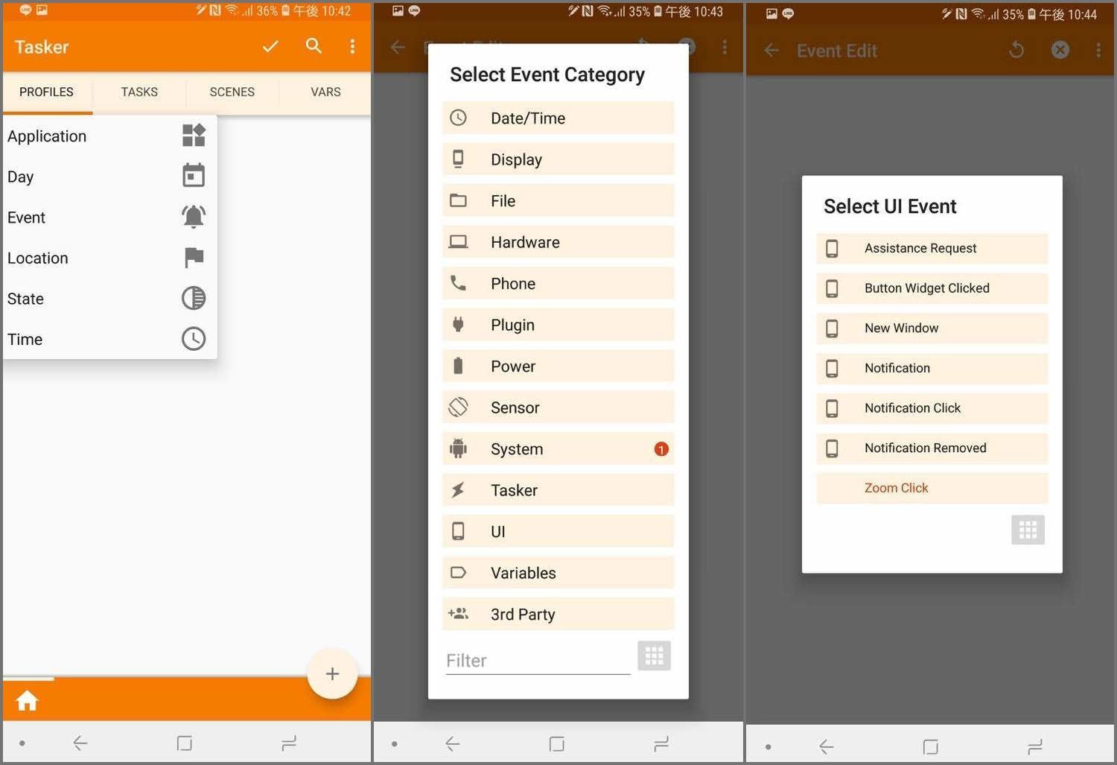Switch to the PROFILES tab

[46, 92]
